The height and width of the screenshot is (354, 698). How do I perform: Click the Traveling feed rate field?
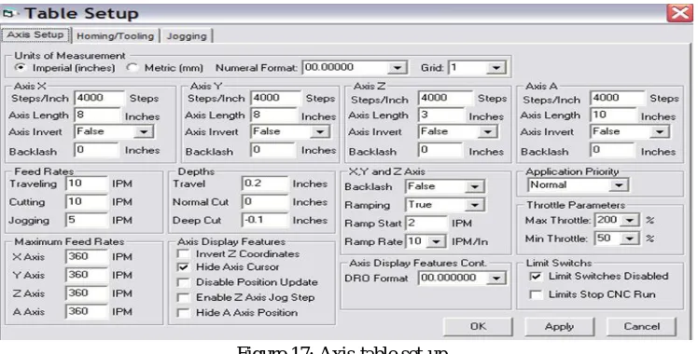[87, 184]
